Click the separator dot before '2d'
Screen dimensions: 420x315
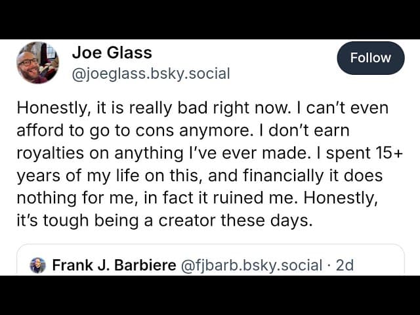coord(329,265)
